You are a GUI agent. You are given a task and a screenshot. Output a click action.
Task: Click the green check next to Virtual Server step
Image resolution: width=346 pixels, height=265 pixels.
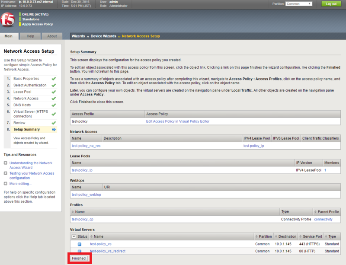point(54,114)
